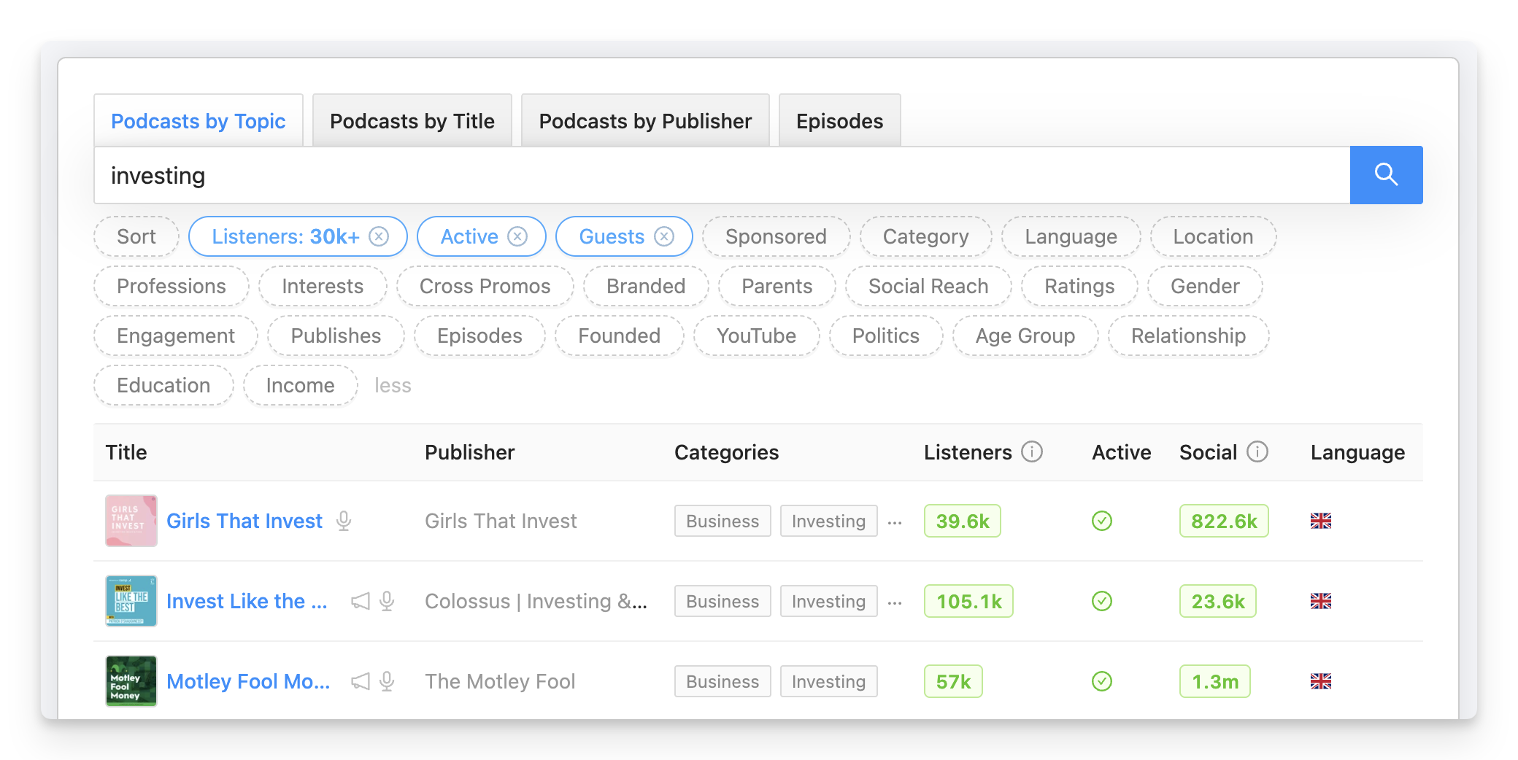Open the YouTube filter

point(757,336)
